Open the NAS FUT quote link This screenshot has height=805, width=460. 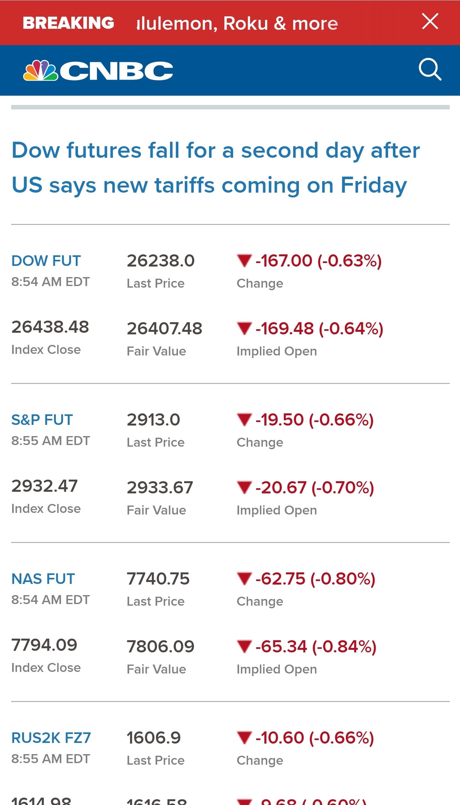tap(43, 579)
